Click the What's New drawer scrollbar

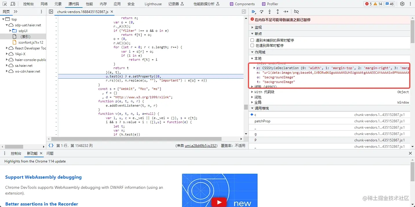pos(412,171)
